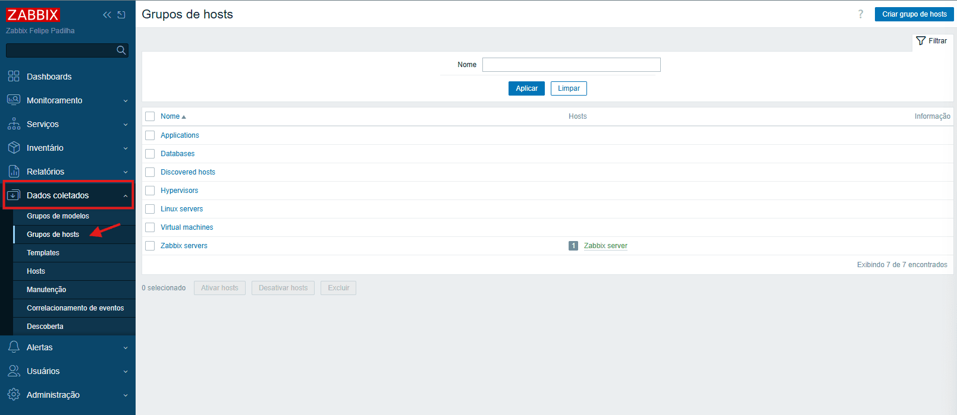This screenshot has width=957, height=415.
Task: Click the Excluir button
Action: 338,288
